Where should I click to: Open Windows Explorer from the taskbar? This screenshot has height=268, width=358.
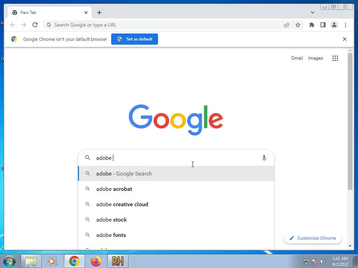[31, 261]
